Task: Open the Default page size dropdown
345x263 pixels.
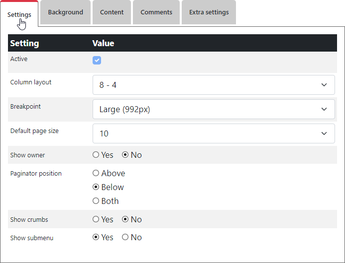Action: (x=214, y=133)
